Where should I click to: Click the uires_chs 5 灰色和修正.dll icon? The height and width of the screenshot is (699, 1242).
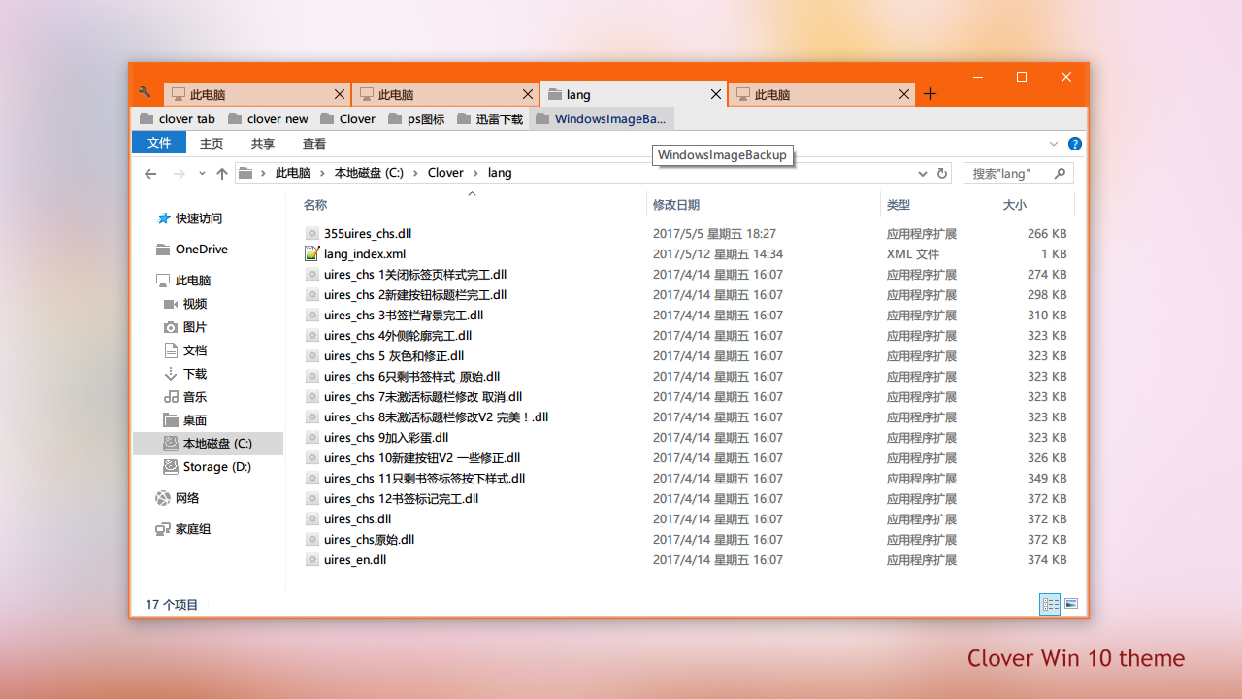(x=311, y=356)
